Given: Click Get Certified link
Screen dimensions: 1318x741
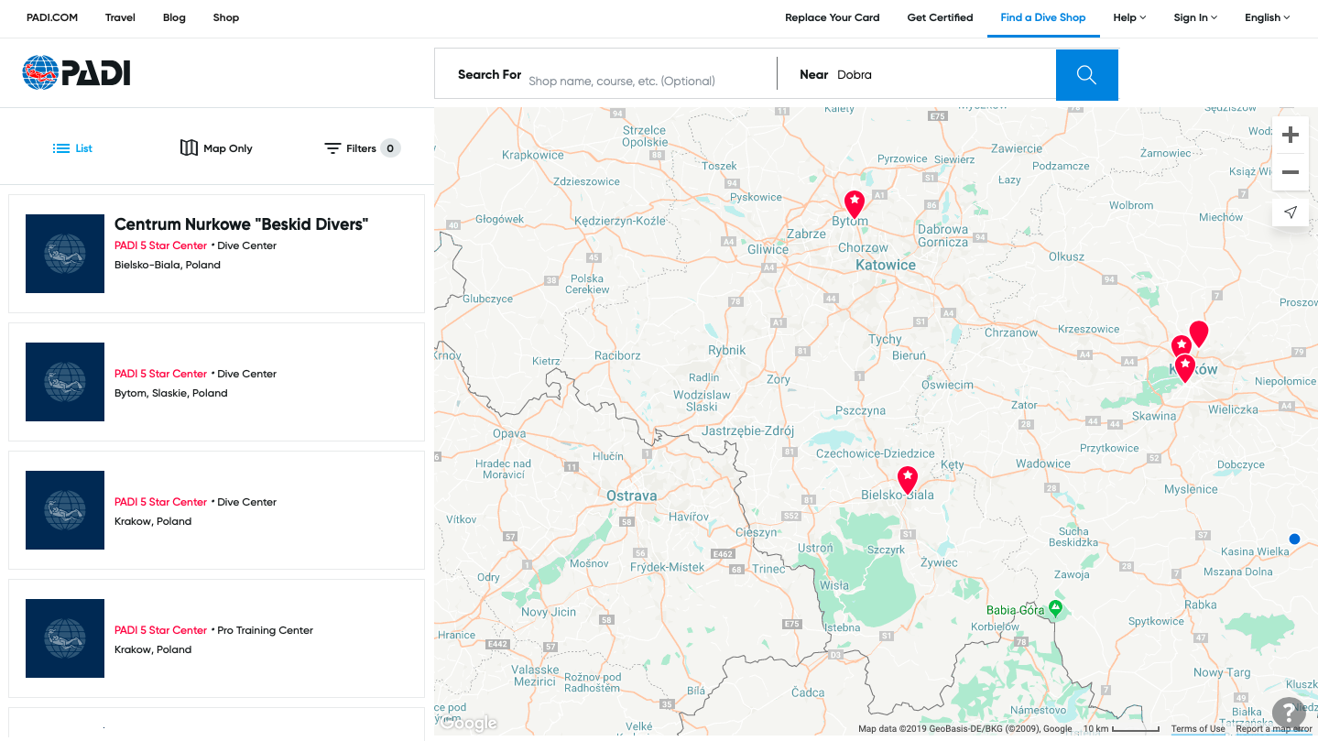Looking at the screenshot, I should [940, 17].
